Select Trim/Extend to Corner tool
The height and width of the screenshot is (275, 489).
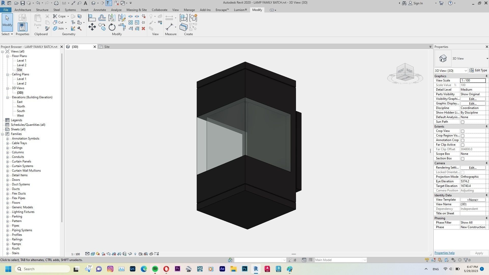122,27
